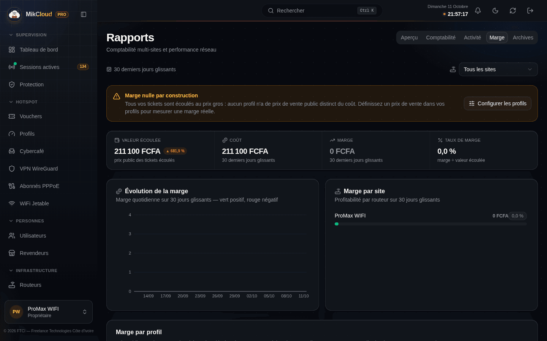Open Routeurs page
Screen dimensions: 547x341
[49, 285]
